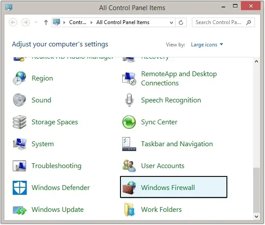Open the Sync Center green icon
Screen dimensions: 265x225
point(129,122)
